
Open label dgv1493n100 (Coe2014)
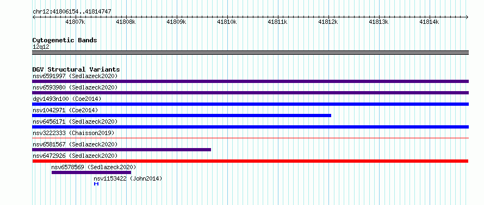[67, 99]
